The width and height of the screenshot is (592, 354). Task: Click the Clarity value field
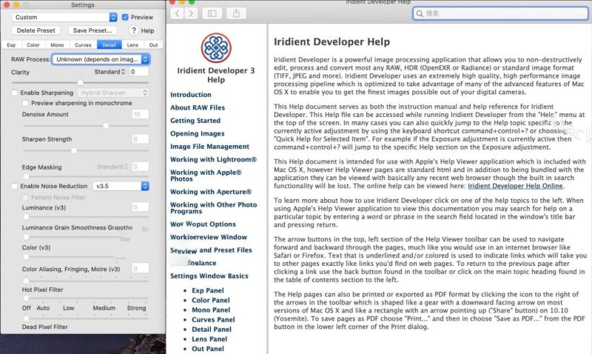pyautogui.click(x=138, y=72)
